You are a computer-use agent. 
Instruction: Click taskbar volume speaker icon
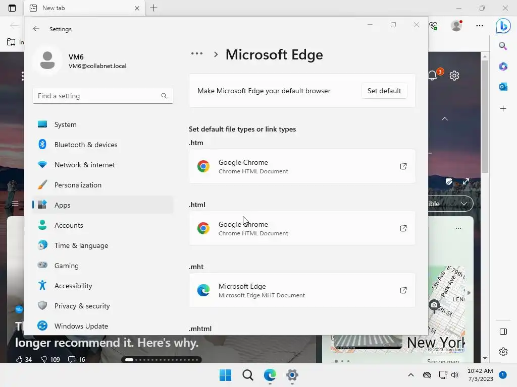[x=455, y=375]
